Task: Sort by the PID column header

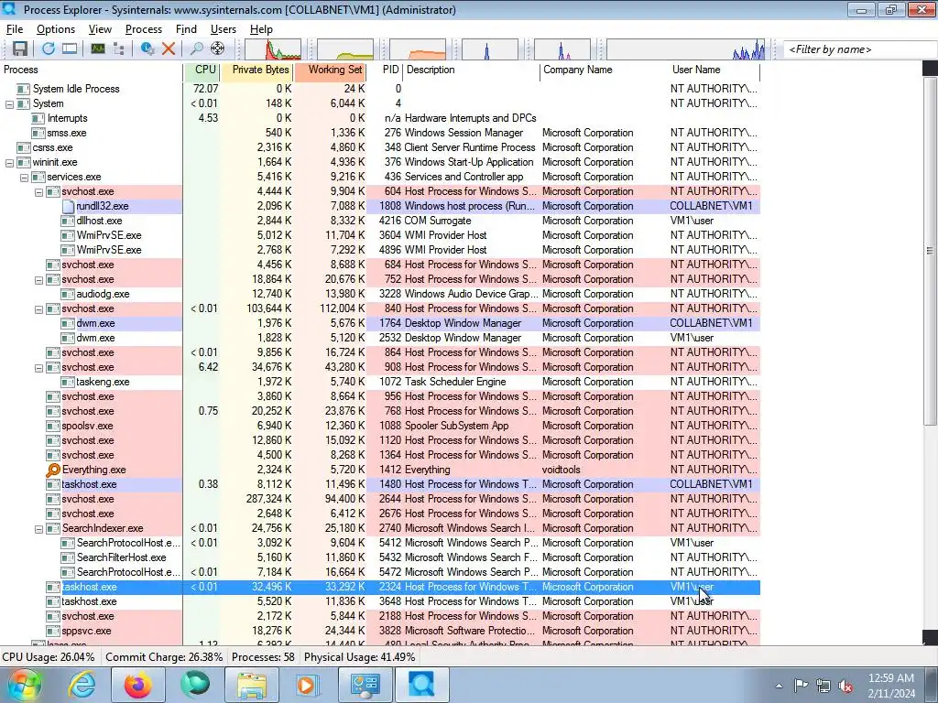Action: pyautogui.click(x=385, y=70)
